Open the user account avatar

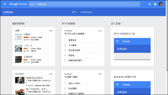coord(160,4)
